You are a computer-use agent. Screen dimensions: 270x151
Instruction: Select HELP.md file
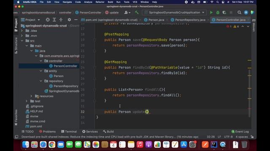tap(36, 111)
